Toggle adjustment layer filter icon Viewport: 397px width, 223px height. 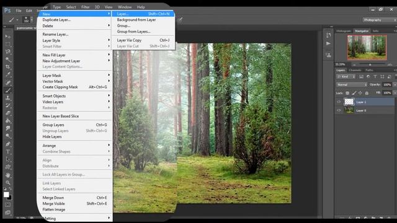click(x=368, y=77)
